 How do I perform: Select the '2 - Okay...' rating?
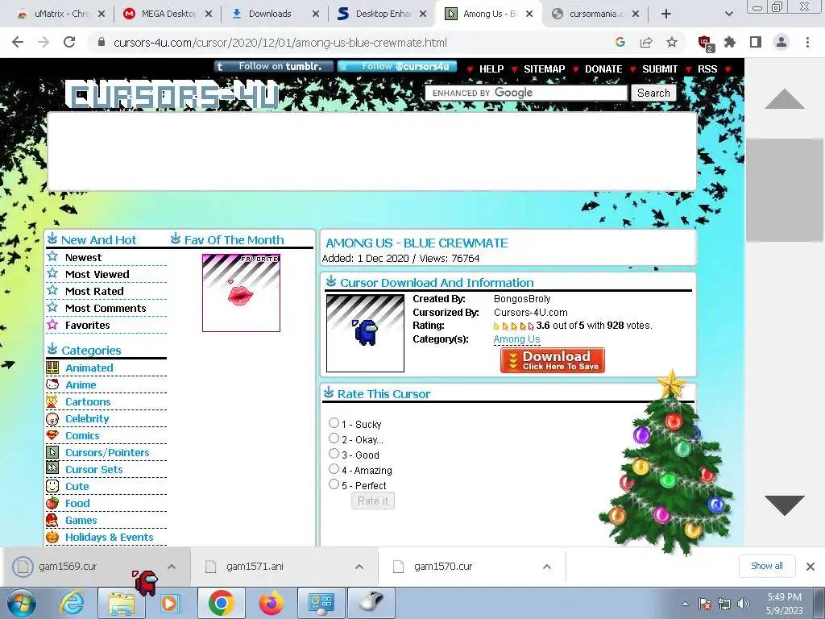(x=334, y=438)
